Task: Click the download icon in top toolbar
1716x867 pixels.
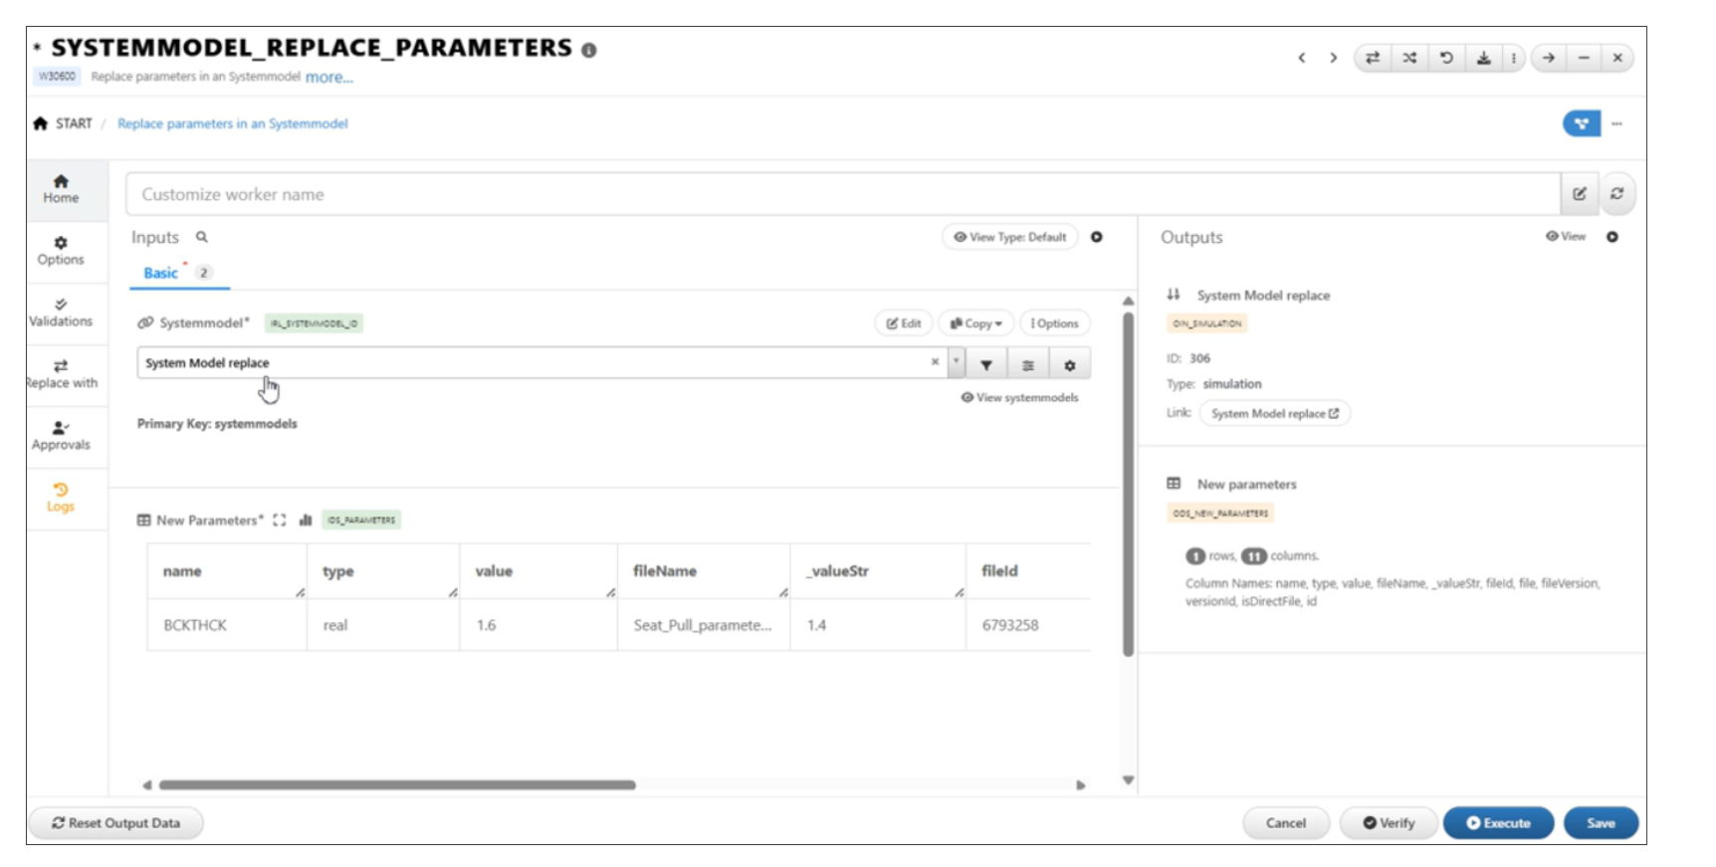Action: coord(1483,58)
